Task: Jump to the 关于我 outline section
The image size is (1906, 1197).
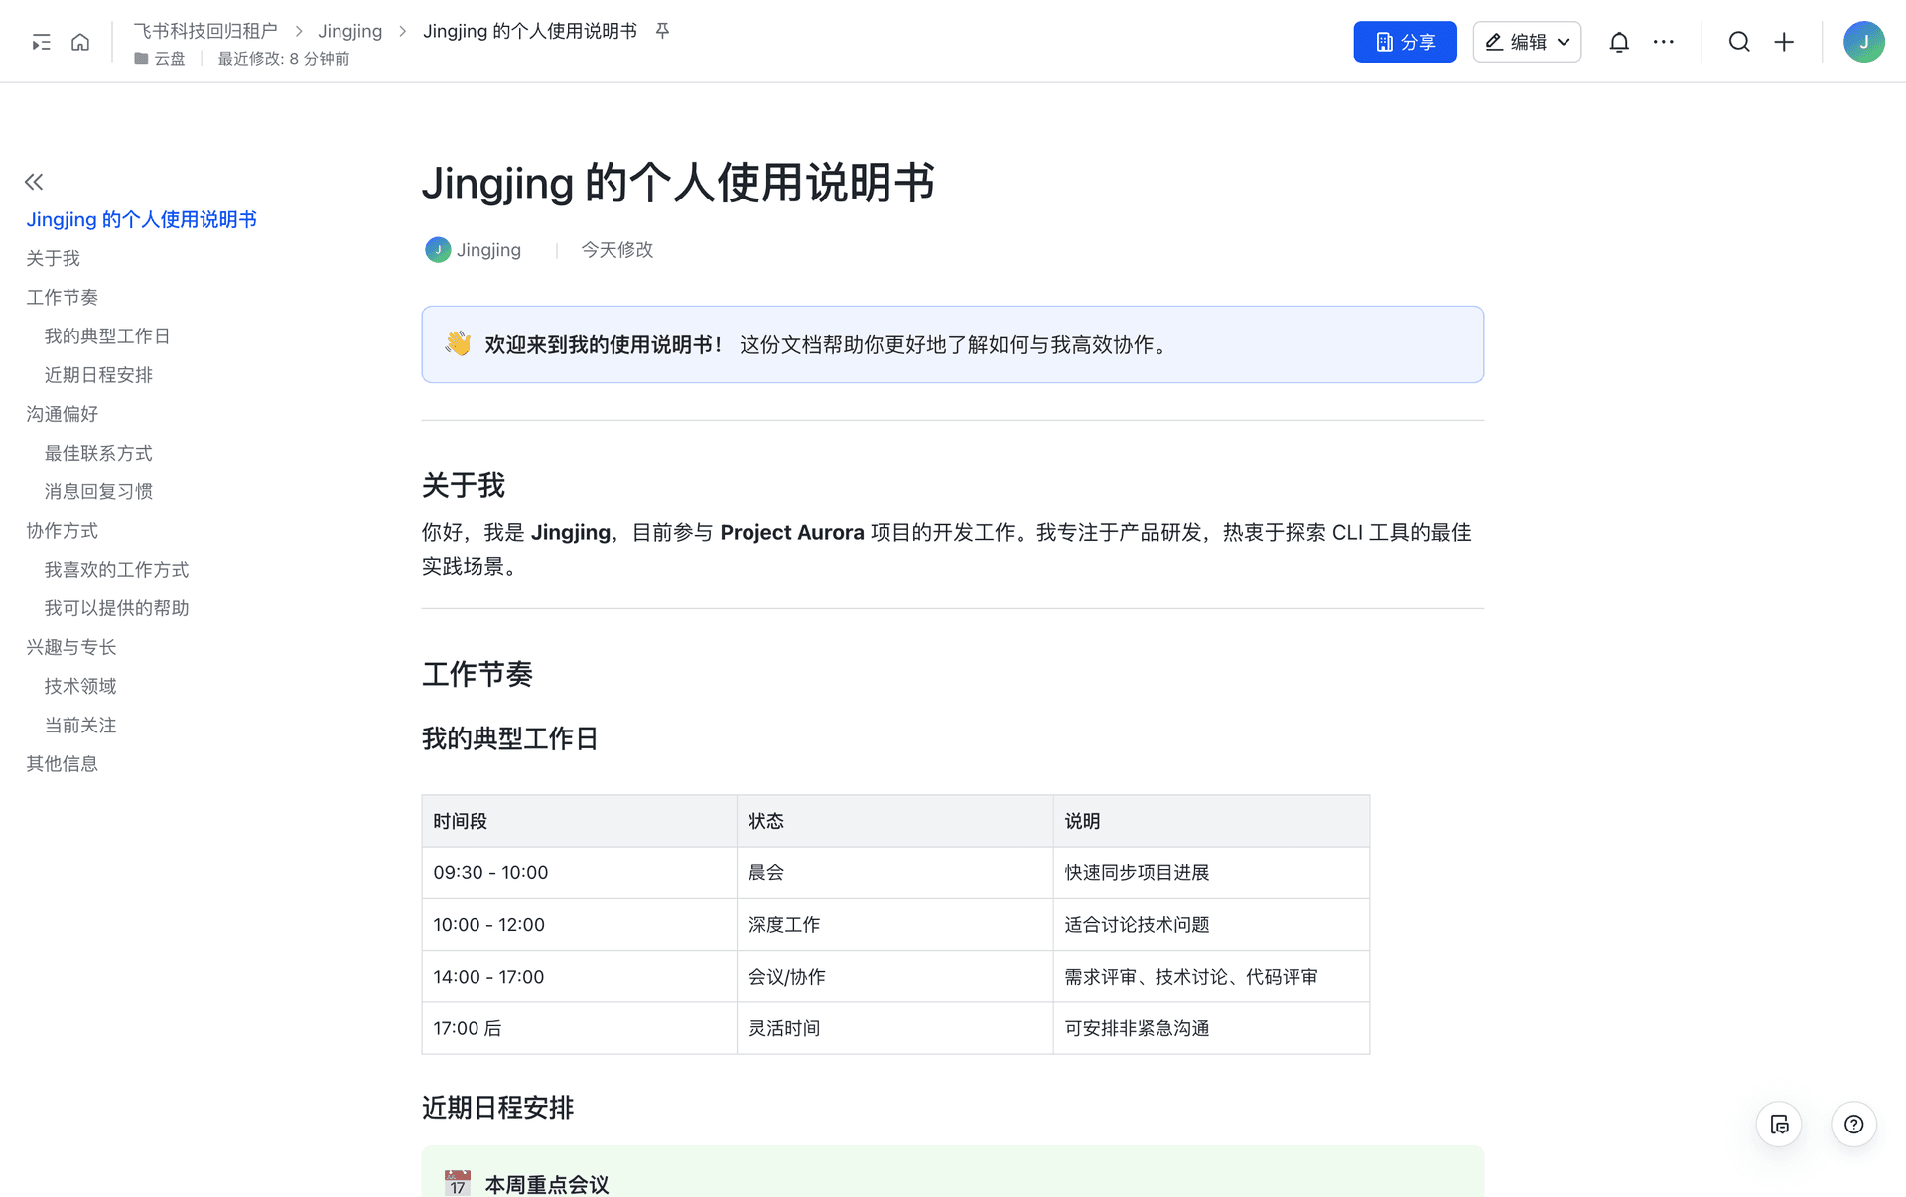Action: point(53,258)
